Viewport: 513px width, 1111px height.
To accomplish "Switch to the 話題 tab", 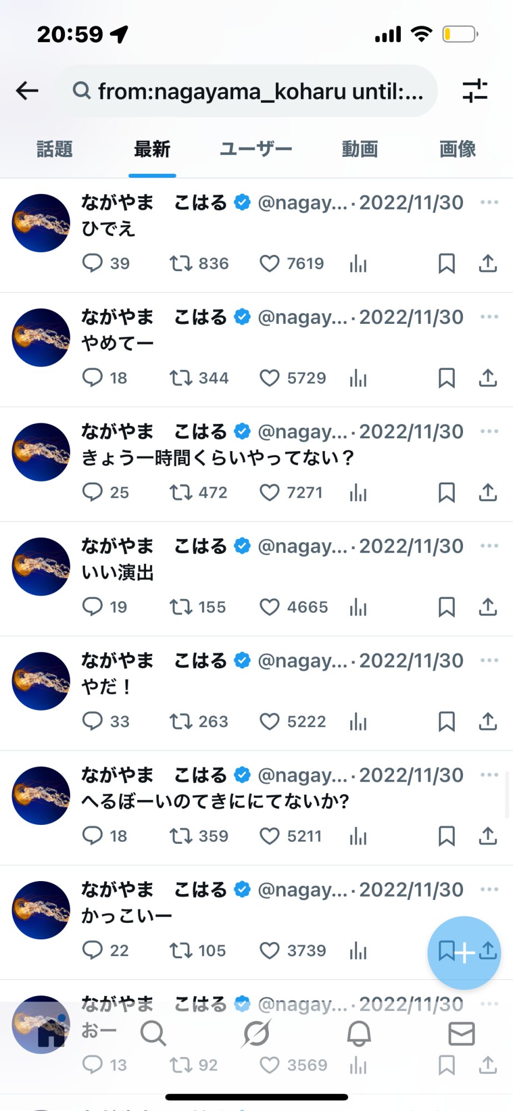I will (x=54, y=149).
